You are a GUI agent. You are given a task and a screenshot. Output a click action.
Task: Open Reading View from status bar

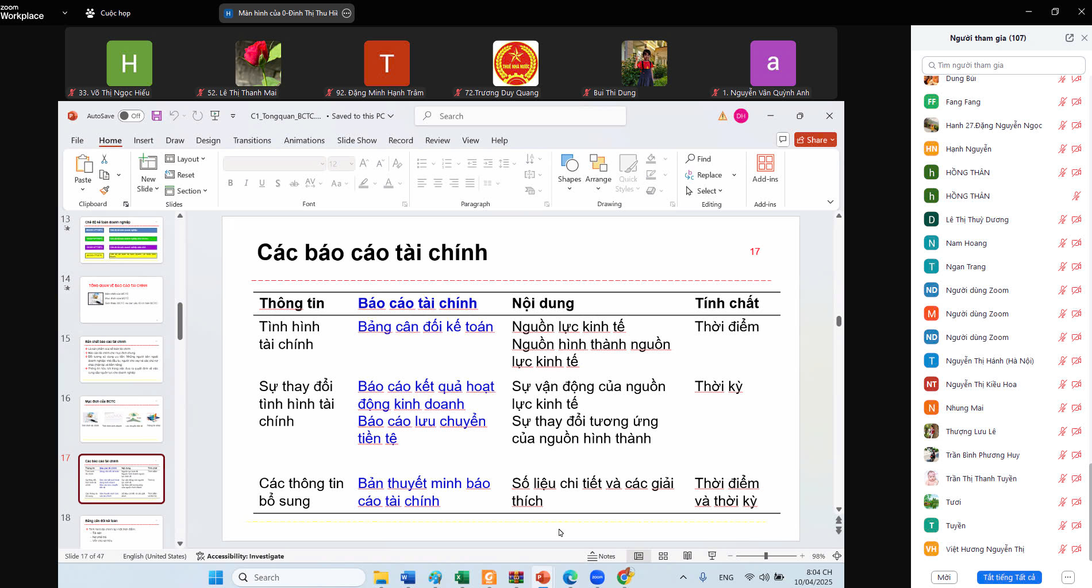[687, 556]
